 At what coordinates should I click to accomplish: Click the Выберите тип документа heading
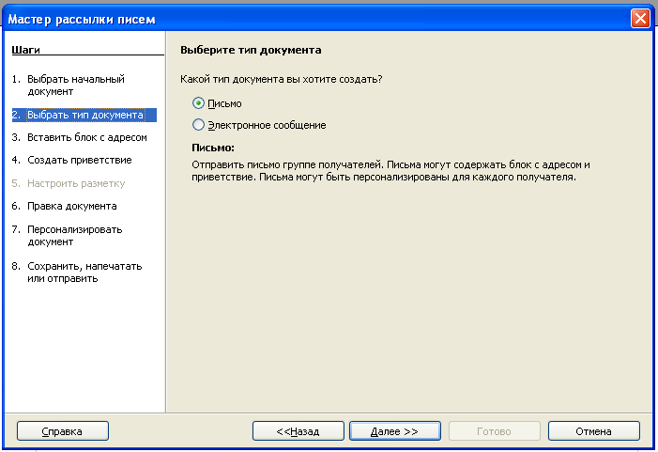[x=251, y=50]
